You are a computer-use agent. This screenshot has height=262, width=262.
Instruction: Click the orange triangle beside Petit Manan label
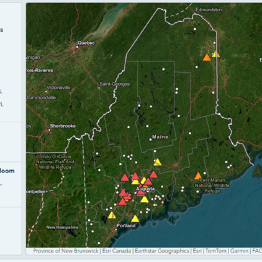tap(198, 176)
